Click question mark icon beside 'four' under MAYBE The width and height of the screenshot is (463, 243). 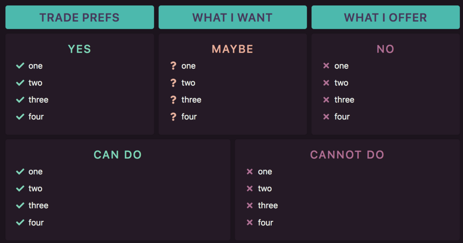coord(173,117)
